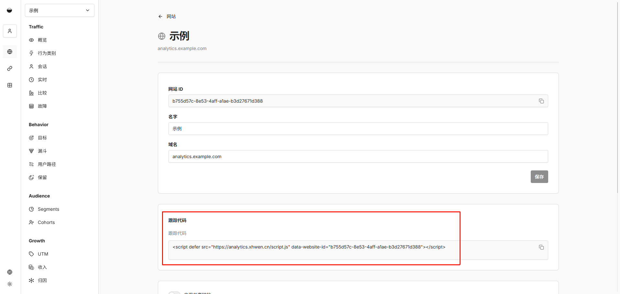
Task: Go to 实时 realtime view
Action: pyautogui.click(x=42, y=80)
